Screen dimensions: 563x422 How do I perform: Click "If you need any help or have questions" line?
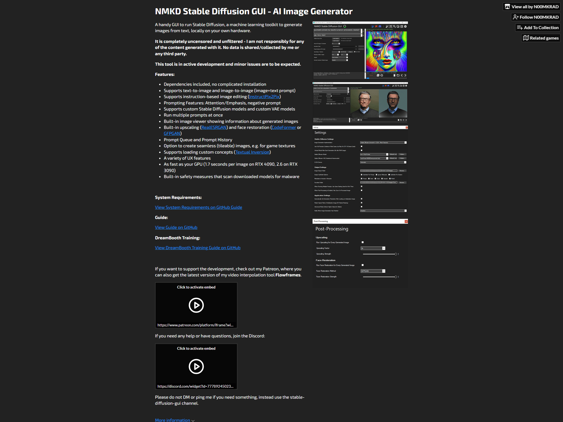pos(210,336)
